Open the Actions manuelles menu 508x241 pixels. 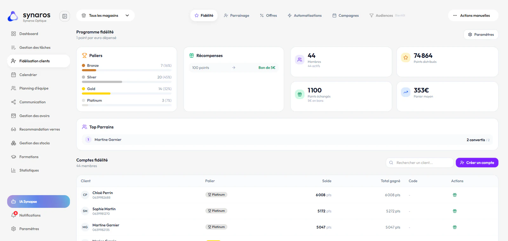473,16
